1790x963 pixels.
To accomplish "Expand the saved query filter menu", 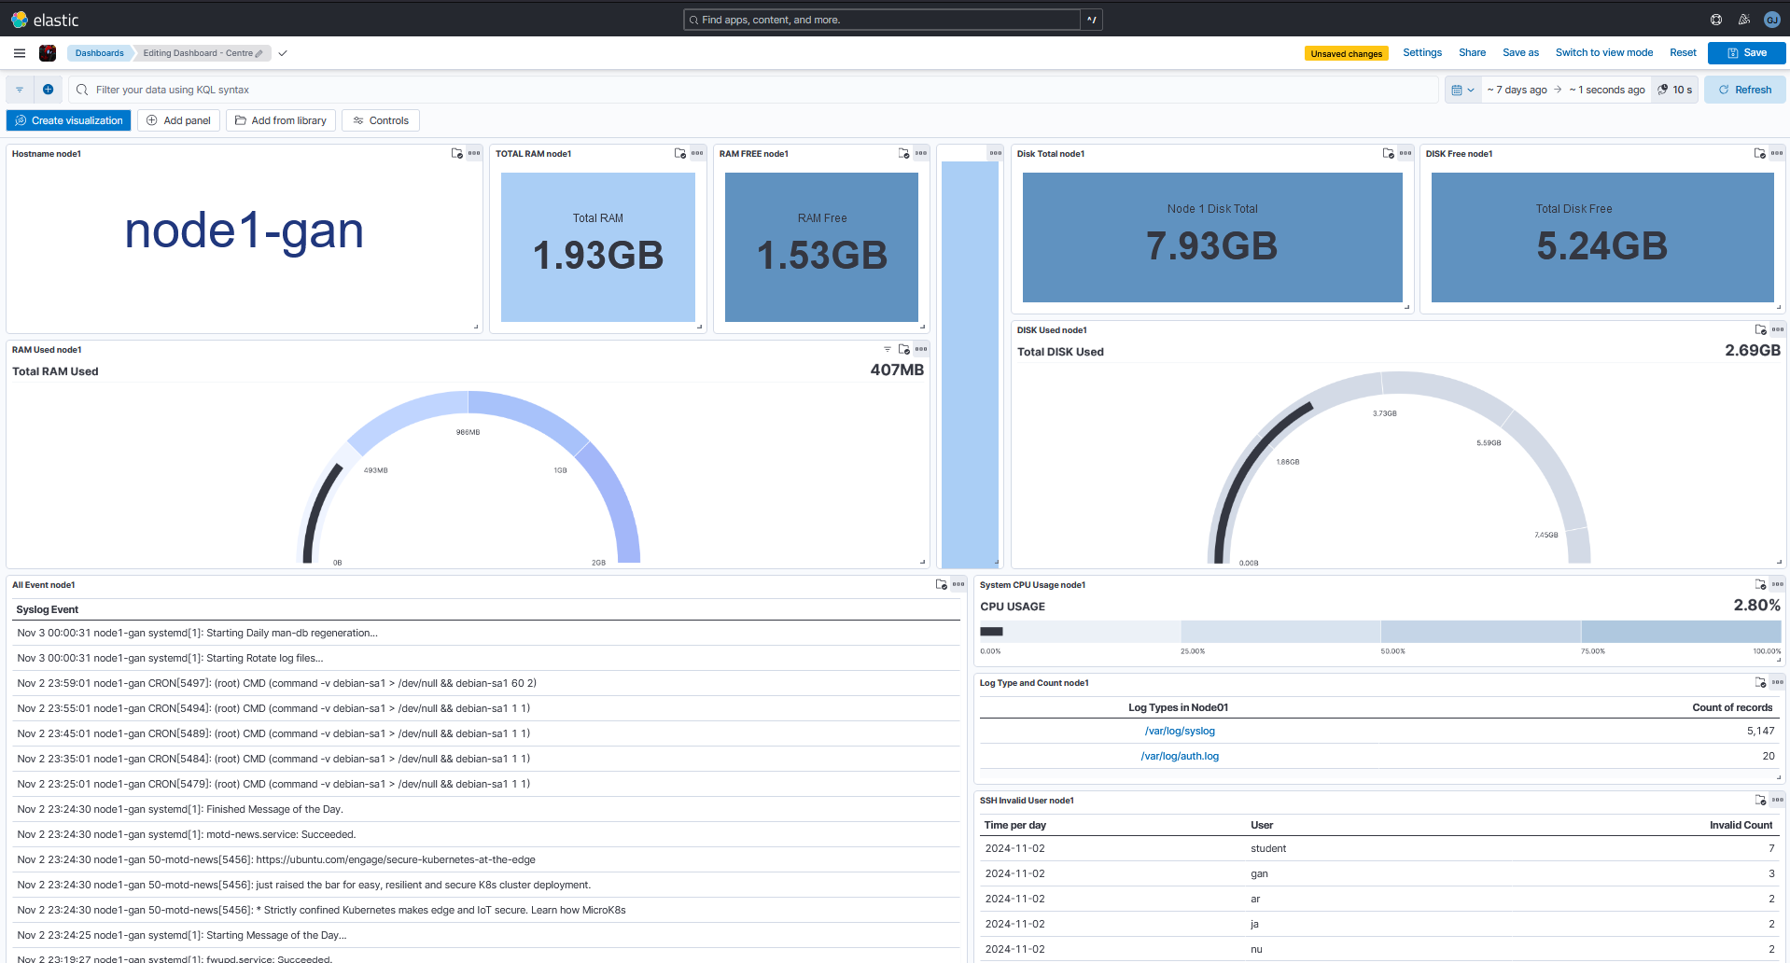I will (x=20, y=90).
